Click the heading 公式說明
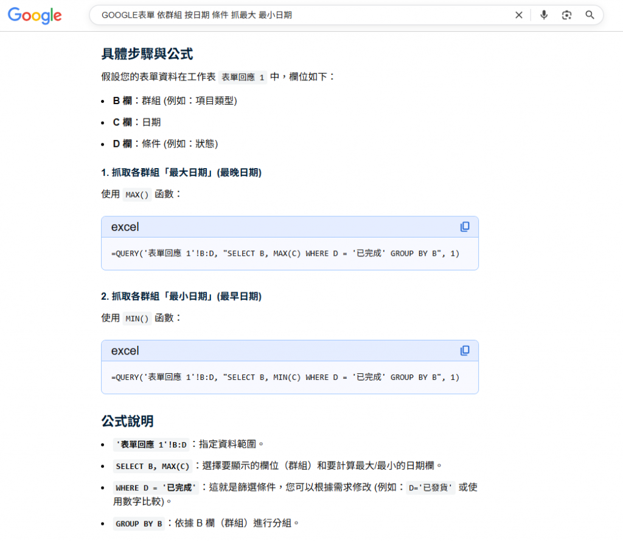Screen dimensions: 623x542 pos(127,421)
